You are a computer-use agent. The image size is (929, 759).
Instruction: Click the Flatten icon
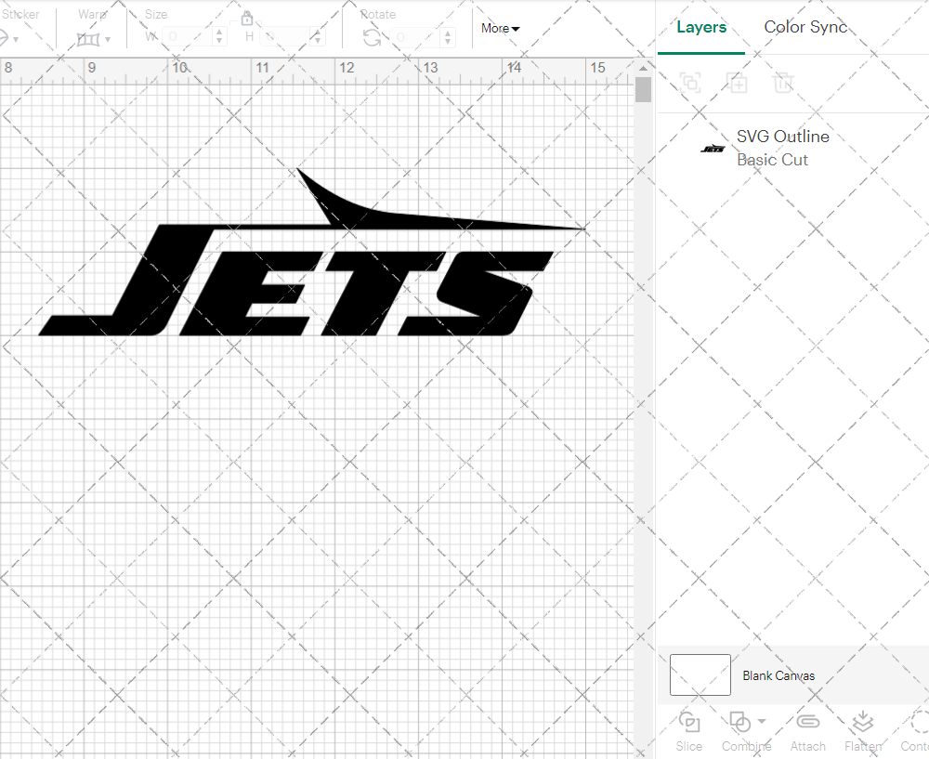[863, 723]
